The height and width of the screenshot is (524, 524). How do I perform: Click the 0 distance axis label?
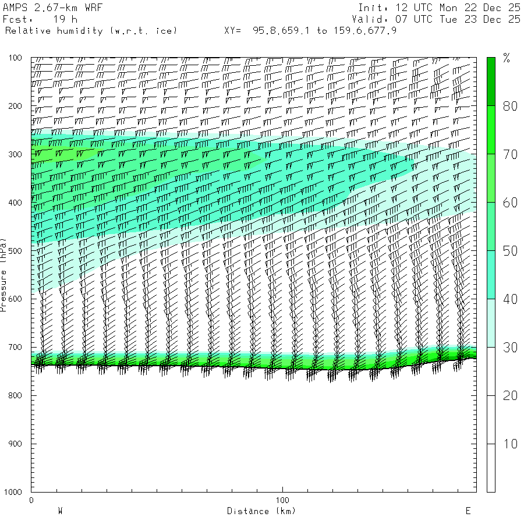(31, 500)
